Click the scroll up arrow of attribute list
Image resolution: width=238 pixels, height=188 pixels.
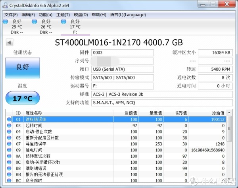pyautogui.click(x=229, y=113)
